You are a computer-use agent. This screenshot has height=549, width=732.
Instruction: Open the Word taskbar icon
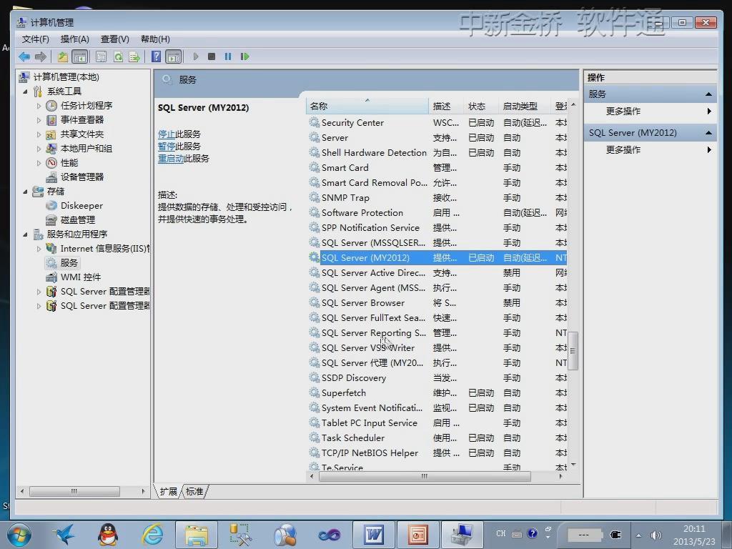[x=374, y=535]
